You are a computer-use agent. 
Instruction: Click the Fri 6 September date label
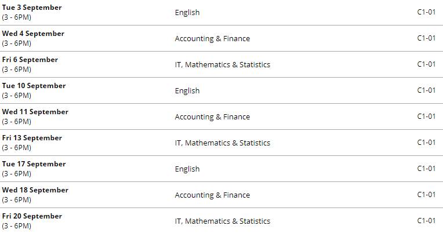[x=30, y=60]
